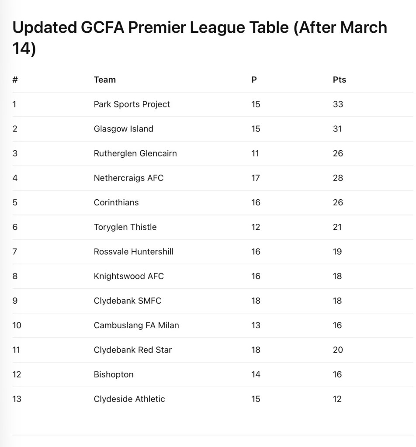416x447 pixels.
Task: Click Toryglen Thistle team name
Action: click(x=125, y=227)
